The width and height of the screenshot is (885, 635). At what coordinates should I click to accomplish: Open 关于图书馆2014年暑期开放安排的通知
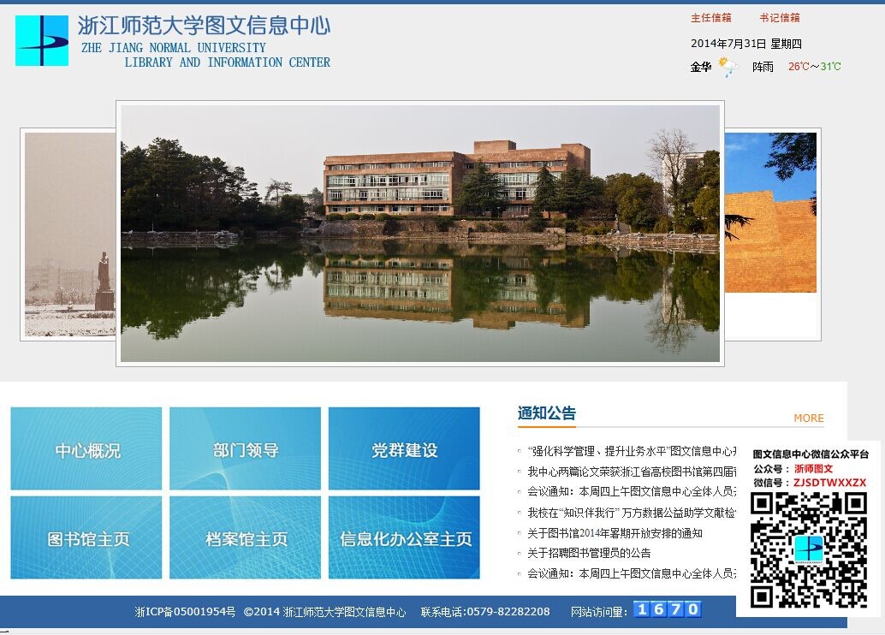coord(615,533)
